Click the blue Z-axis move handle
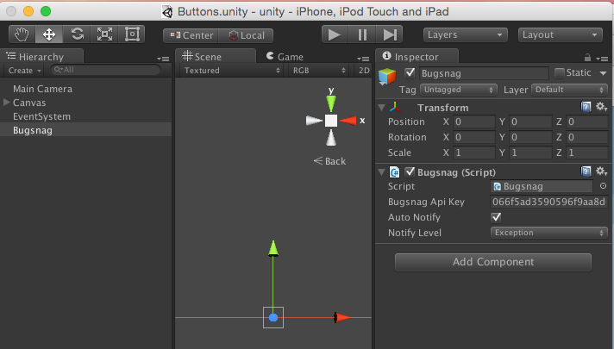Image resolution: width=614 pixels, height=349 pixels. (273, 318)
